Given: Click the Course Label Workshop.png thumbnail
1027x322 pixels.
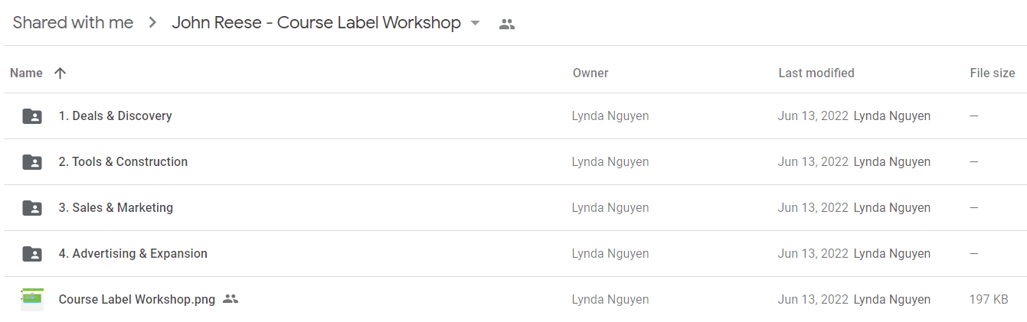Looking at the screenshot, I should (32, 299).
